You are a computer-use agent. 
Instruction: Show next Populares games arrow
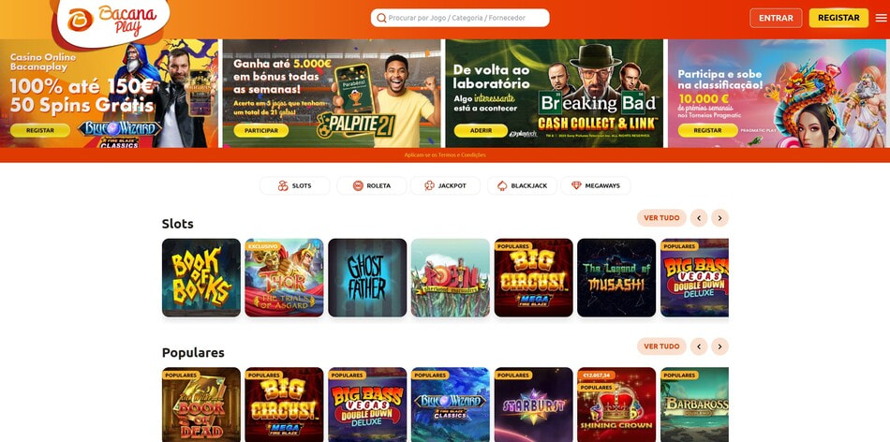[719, 346]
